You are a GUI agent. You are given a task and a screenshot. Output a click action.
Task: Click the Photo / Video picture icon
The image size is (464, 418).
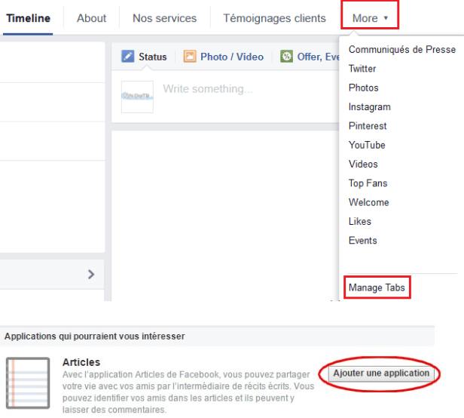click(x=190, y=57)
